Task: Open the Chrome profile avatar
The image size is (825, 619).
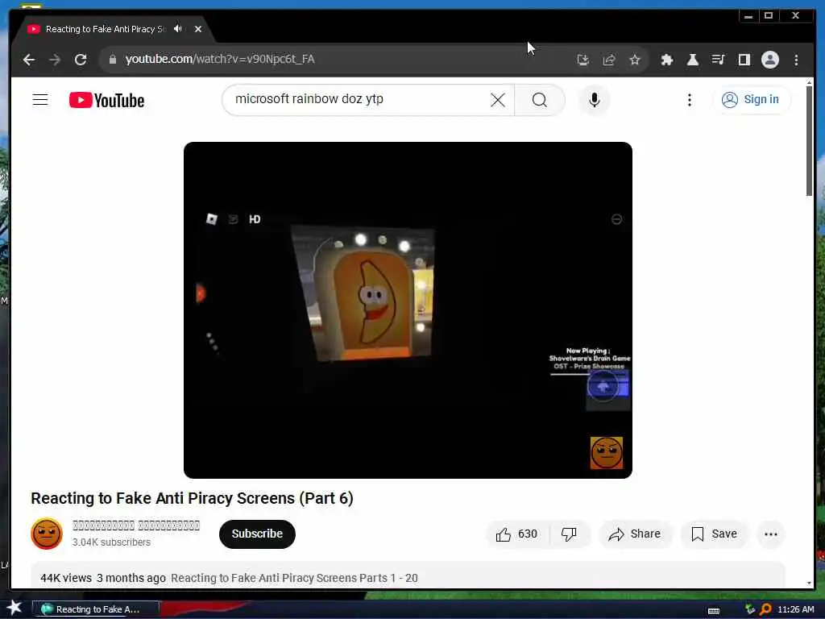Action: coord(770,60)
